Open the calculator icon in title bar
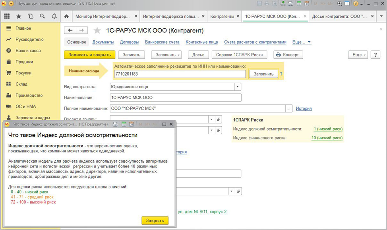387x230 pixels. 299,4
